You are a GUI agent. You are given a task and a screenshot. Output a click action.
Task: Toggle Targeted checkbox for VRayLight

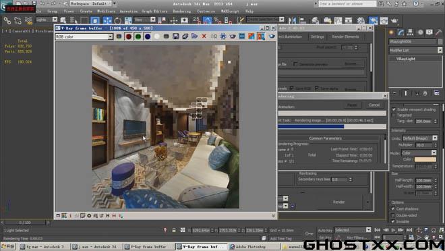[x=394, y=115]
